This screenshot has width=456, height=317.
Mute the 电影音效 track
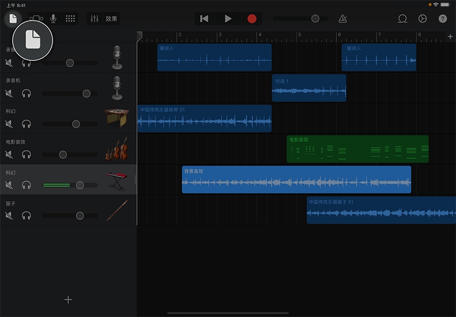(x=9, y=154)
